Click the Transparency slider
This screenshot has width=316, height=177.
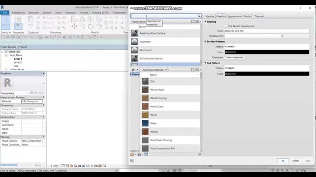[x=253, y=36]
